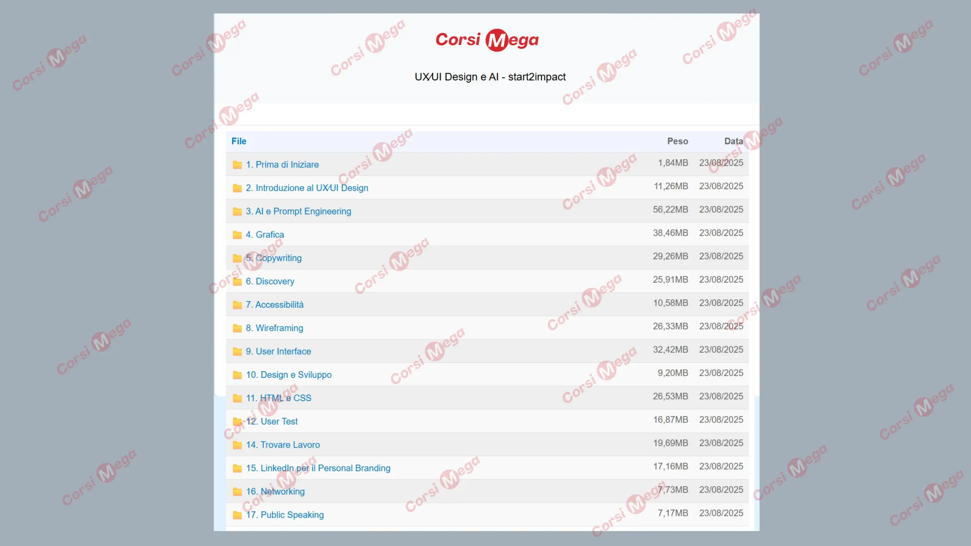Open the Networking folder link

(x=275, y=491)
